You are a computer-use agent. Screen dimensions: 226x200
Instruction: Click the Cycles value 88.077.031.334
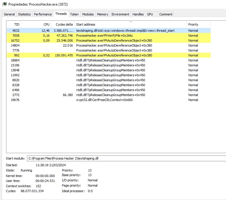[32, 191]
